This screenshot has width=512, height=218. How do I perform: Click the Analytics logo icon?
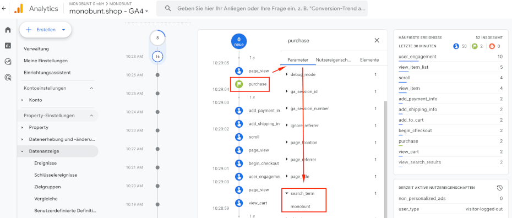coord(19,9)
